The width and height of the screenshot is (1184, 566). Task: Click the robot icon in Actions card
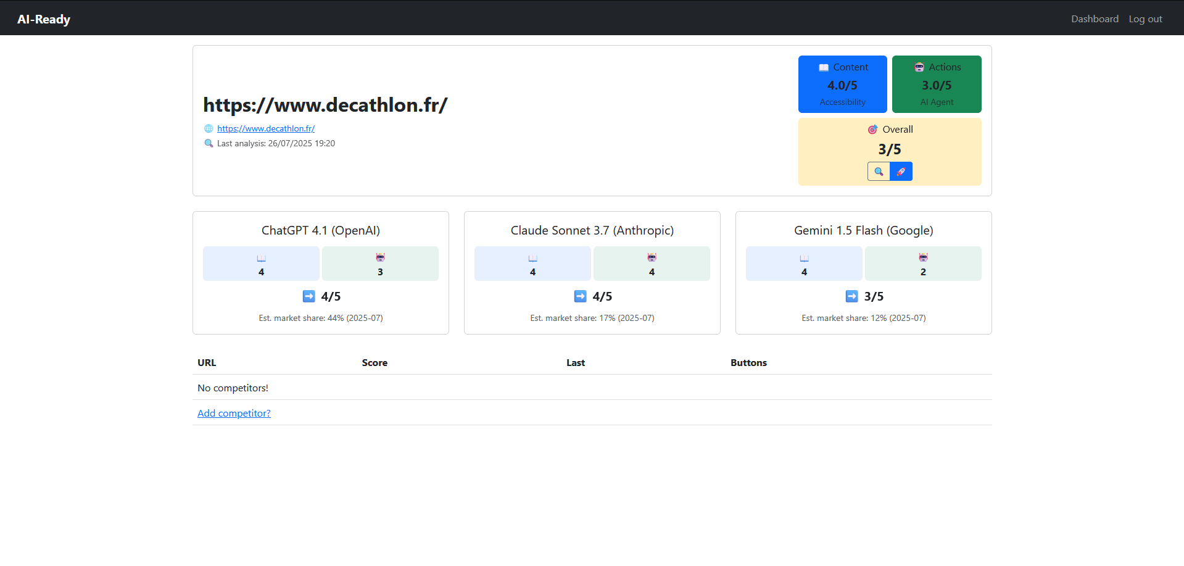919,67
